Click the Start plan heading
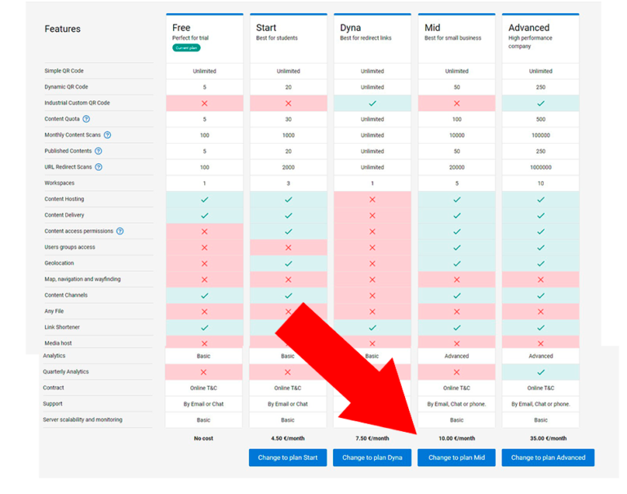The height and width of the screenshot is (494, 627). point(266,28)
